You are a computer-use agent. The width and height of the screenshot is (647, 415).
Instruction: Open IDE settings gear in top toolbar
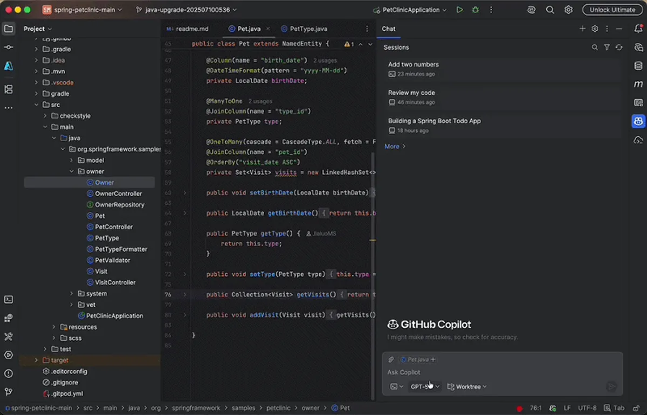tap(568, 10)
